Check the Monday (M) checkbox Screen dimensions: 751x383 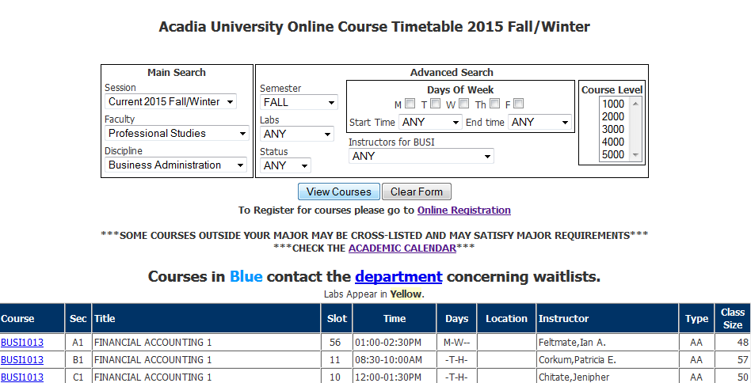(410, 104)
